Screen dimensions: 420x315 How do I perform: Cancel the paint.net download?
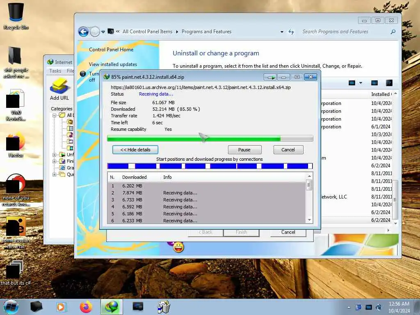[288, 150]
